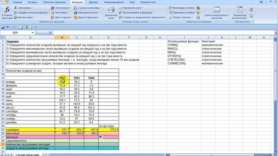Click the evaluate formula icon
The image size is (278, 156).
coord(198,17)
